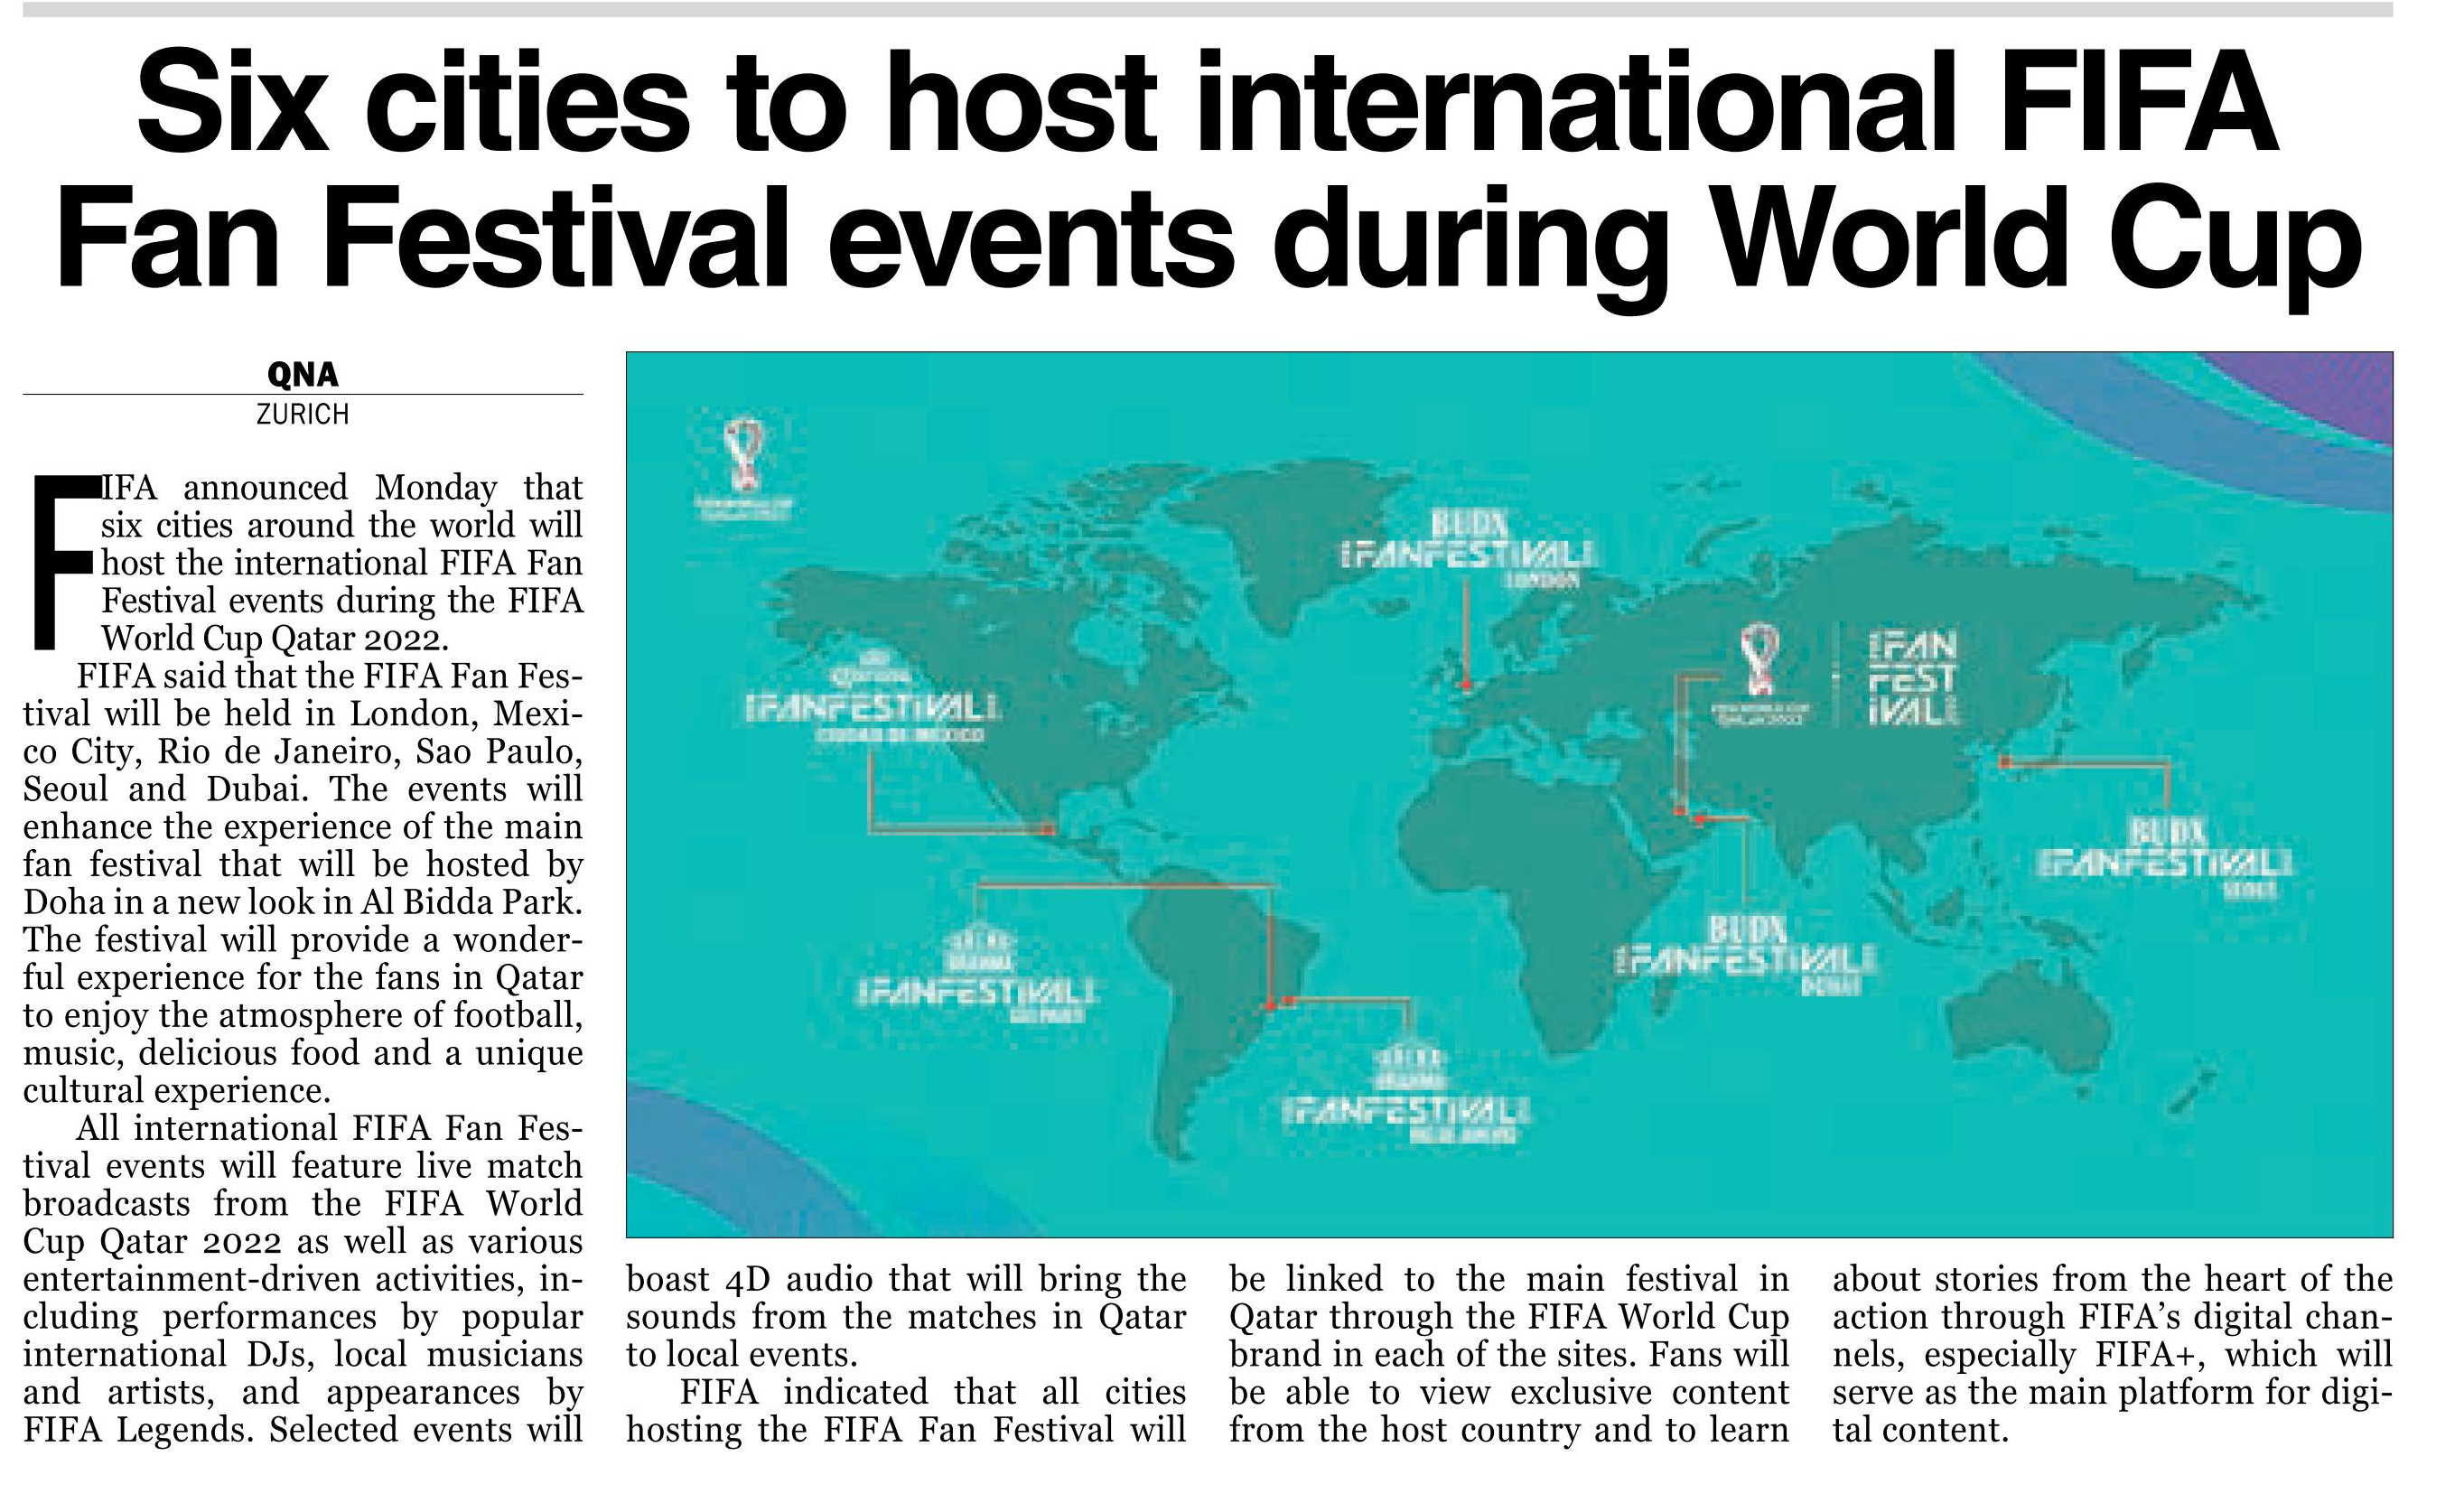Image resolution: width=2464 pixels, height=1503 pixels.
Task: Click the line "FIFA Legends. Selected events will"
Action: click(x=303, y=1430)
